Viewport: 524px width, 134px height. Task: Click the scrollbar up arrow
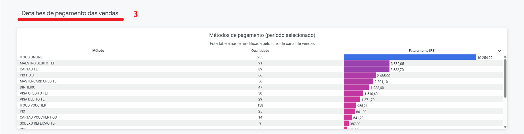pyautogui.click(x=505, y=57)
